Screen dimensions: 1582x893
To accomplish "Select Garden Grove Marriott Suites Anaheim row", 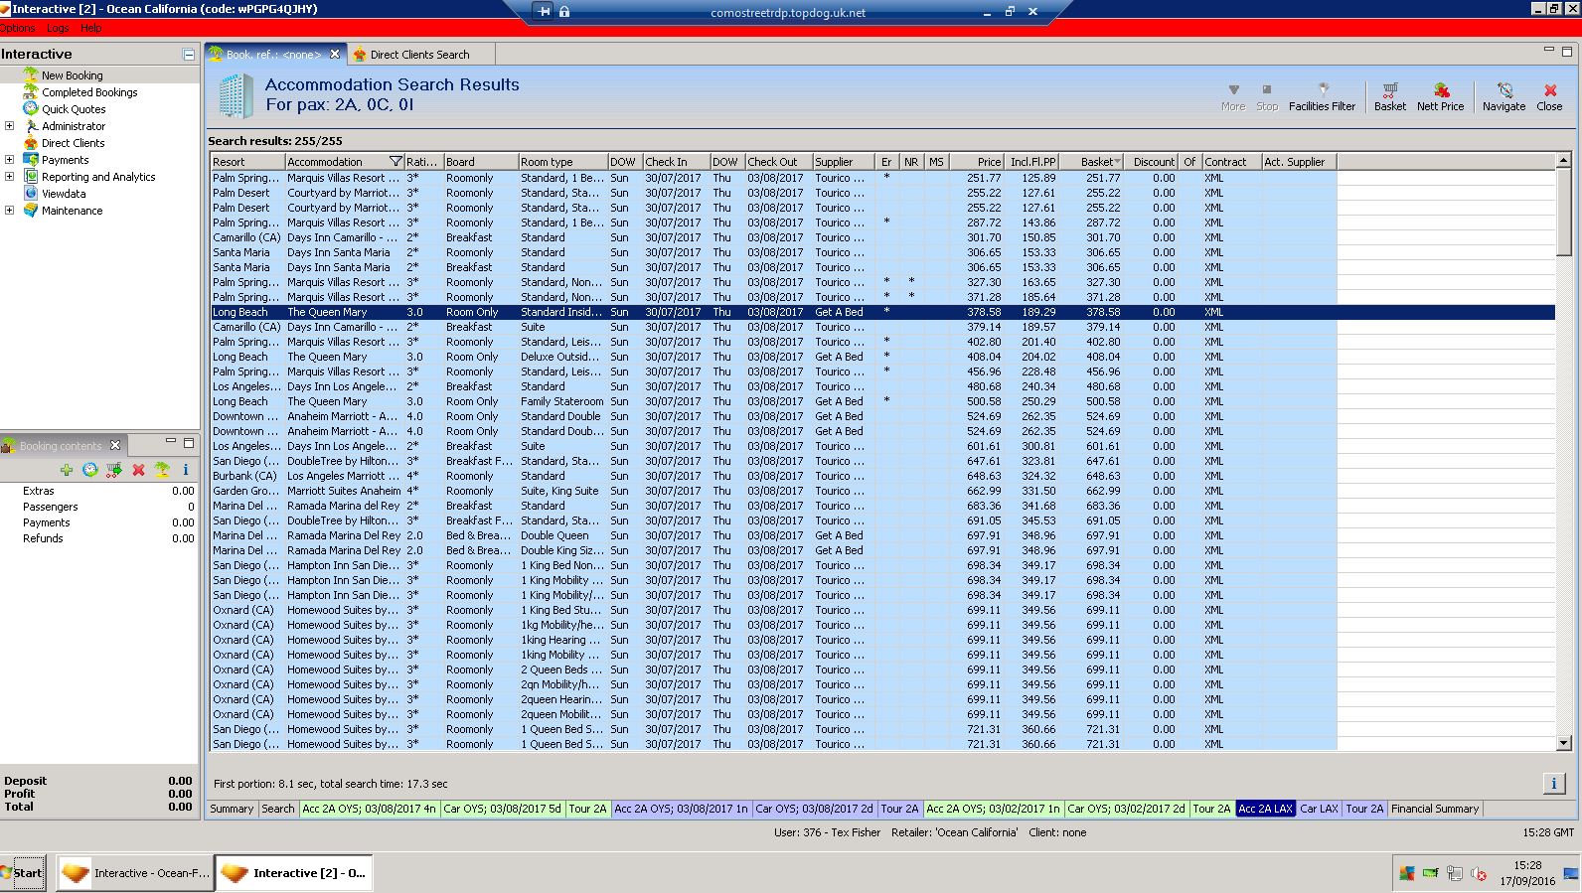I will pos(882,491).
